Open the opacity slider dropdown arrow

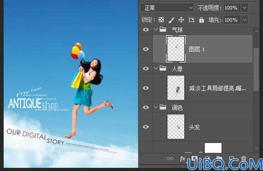244,8
